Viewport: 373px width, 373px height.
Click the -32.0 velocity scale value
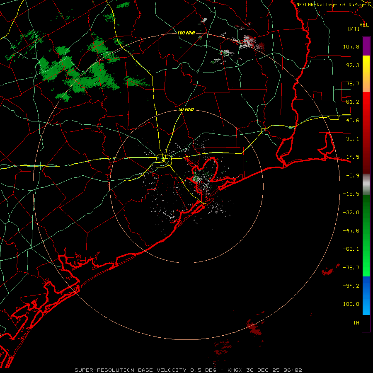351,213
